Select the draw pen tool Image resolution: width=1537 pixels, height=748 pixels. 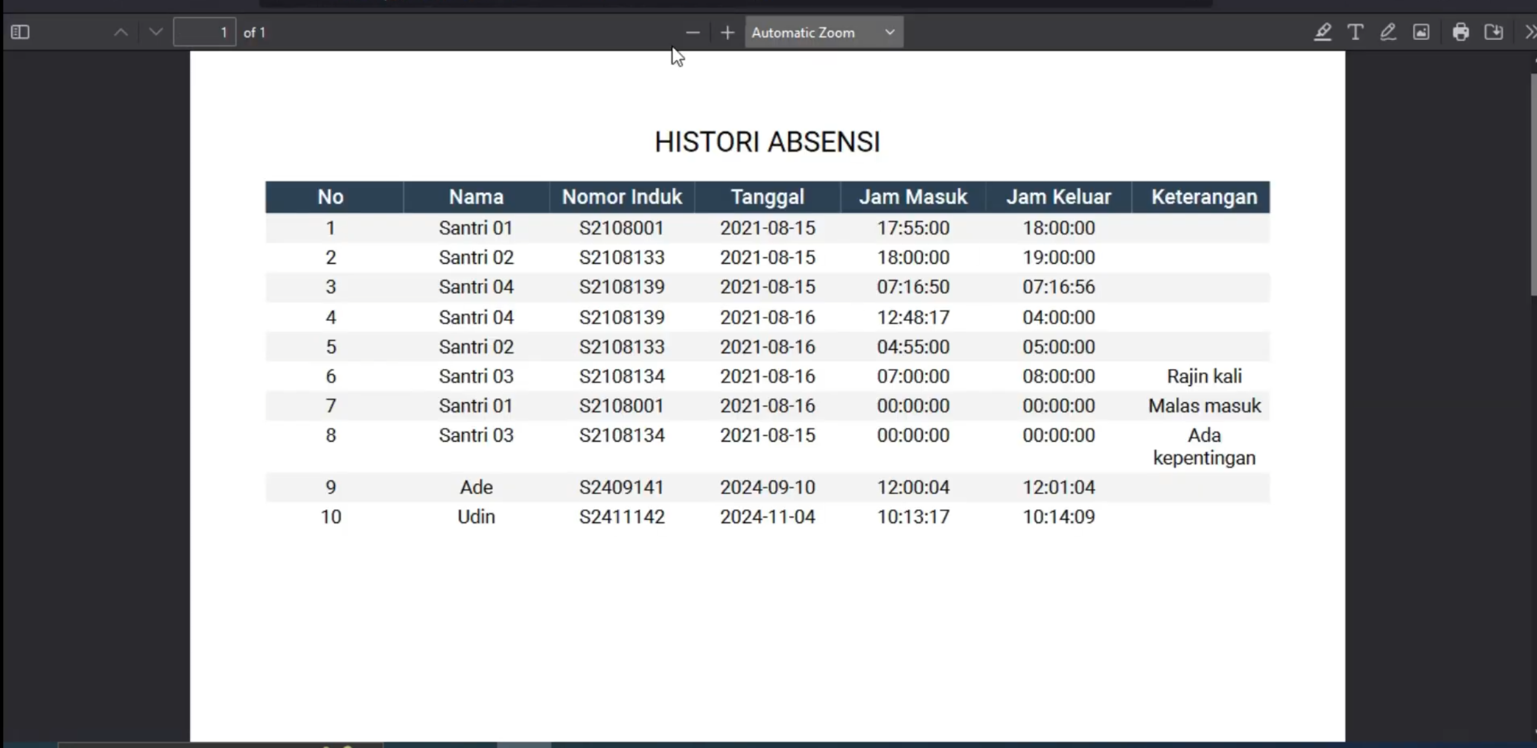(x=1388, y=32)
